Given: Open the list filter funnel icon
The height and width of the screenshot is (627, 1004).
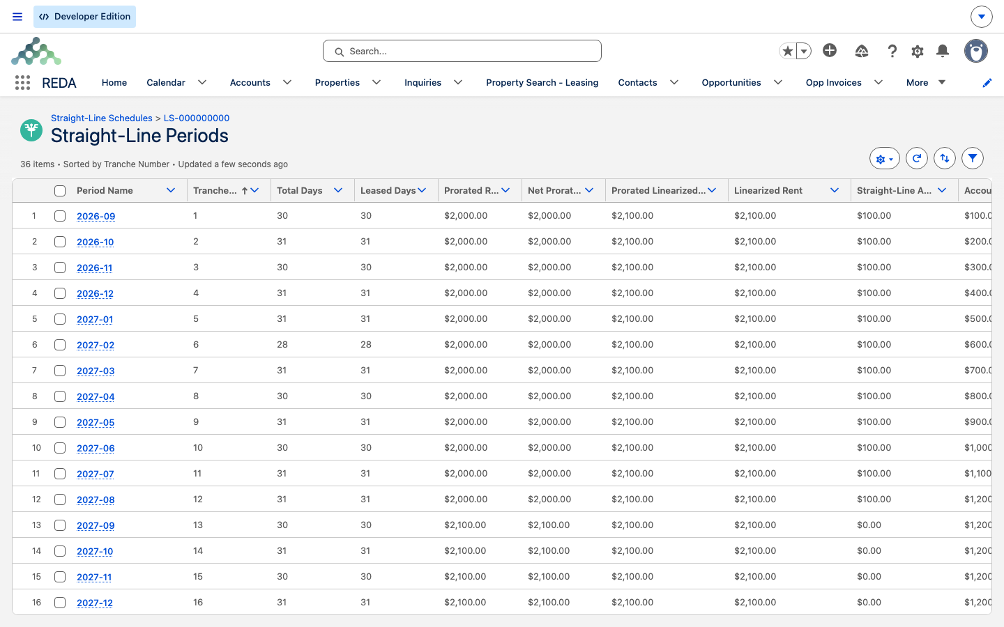Looking at the screenshot, I should (x=973, y=158).
